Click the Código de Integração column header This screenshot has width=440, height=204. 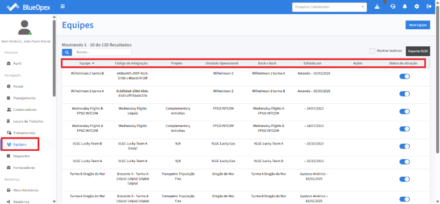point(131,63)
